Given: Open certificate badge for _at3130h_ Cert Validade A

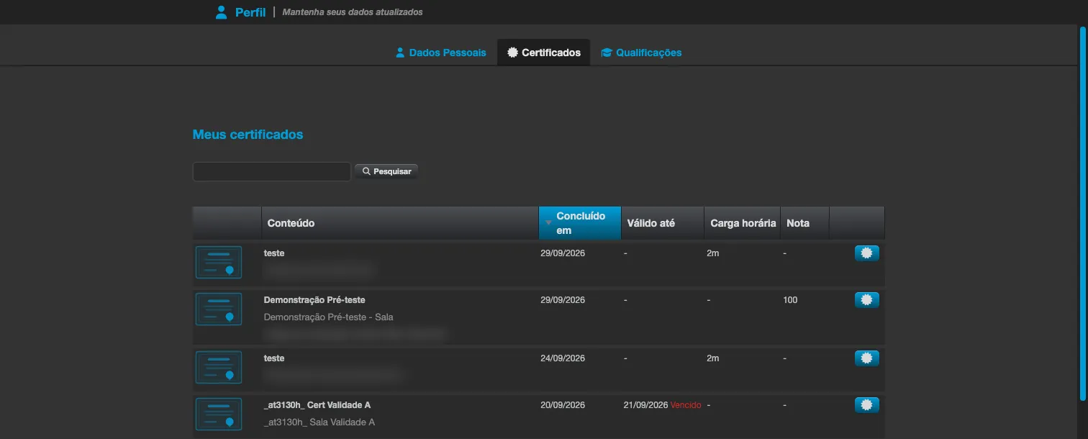Looking at the screenshot, I should [x=866, y=405].
